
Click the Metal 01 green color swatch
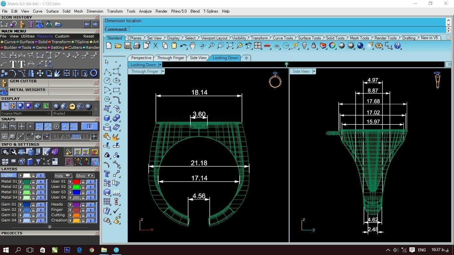27,182
